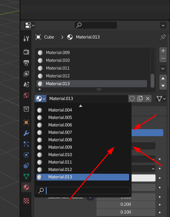Open the editor type dropdown
This screenshot has height=217, width=170.
[30, 25]
